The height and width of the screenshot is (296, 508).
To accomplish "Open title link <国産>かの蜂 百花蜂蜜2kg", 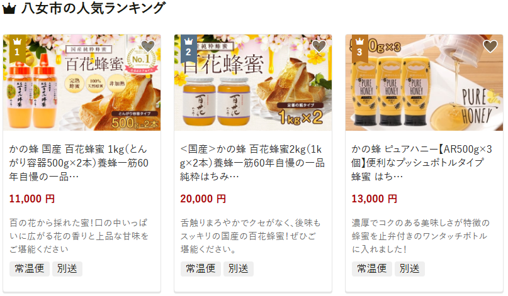I will click(252, 163).
